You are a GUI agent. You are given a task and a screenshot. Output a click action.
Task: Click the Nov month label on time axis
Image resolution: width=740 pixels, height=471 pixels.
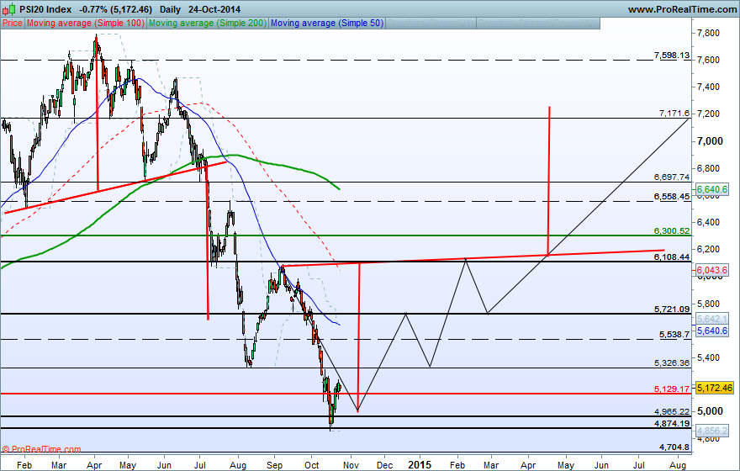pos(351,465)
